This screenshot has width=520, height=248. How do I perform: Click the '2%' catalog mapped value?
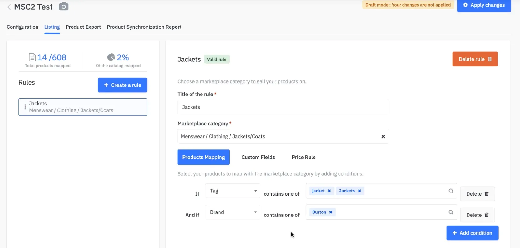(123, 57)
